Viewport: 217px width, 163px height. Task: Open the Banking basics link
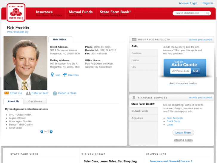[x=183, y=140]
